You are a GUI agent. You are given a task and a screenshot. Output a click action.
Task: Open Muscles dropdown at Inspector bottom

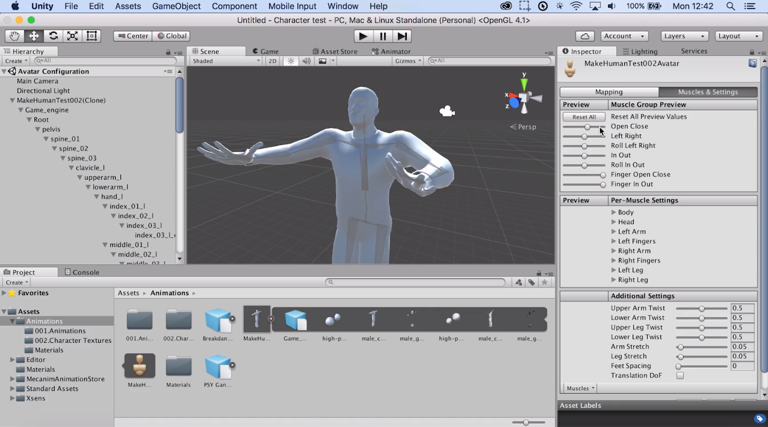pyautogui.click(x=580, y=388)
